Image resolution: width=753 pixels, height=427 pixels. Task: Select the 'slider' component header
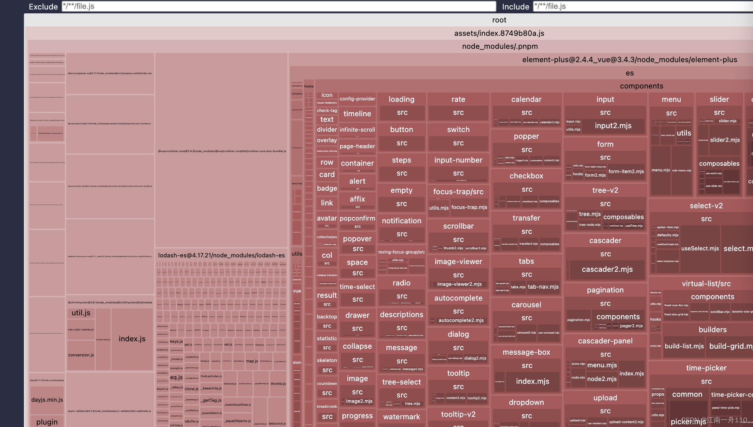(719, 99)
